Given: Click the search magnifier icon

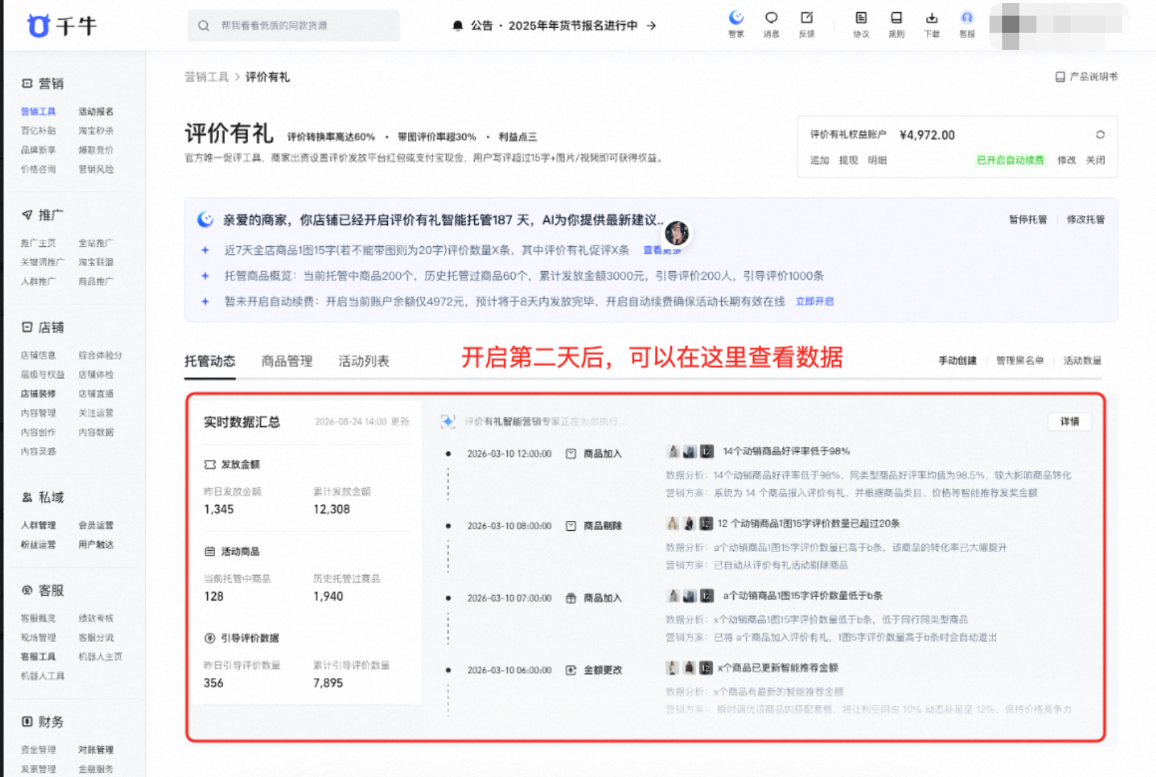Looking at the screenshot, I should [x=204, y=26].
